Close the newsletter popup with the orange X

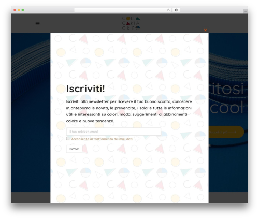coord(205,30)
